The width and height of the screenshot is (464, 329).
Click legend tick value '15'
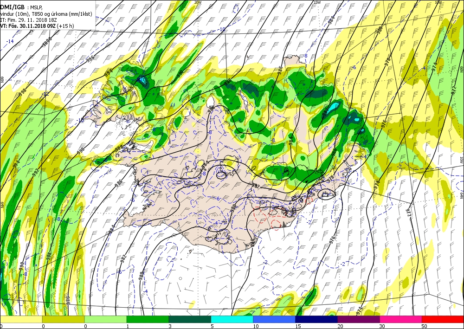click(x=298, y=326)
